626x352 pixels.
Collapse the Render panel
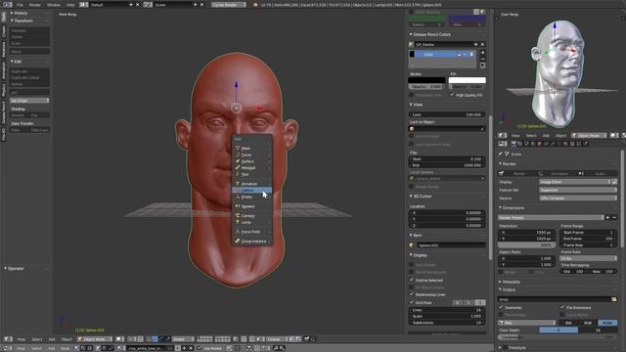[508, 164]
